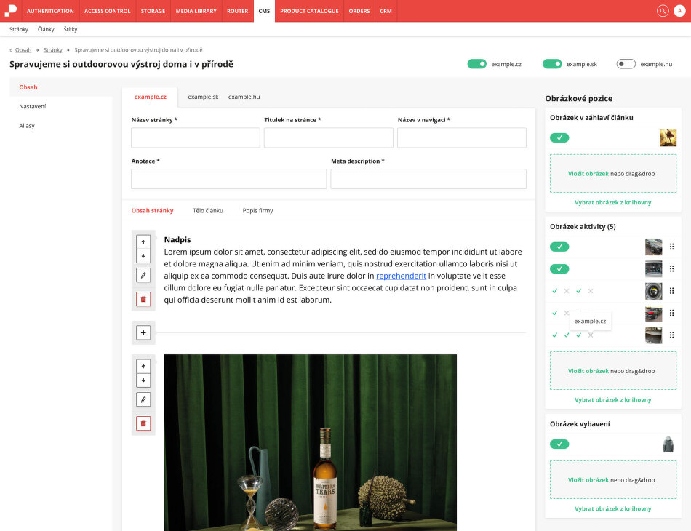Go to Články submenu

tap(46, 29)
